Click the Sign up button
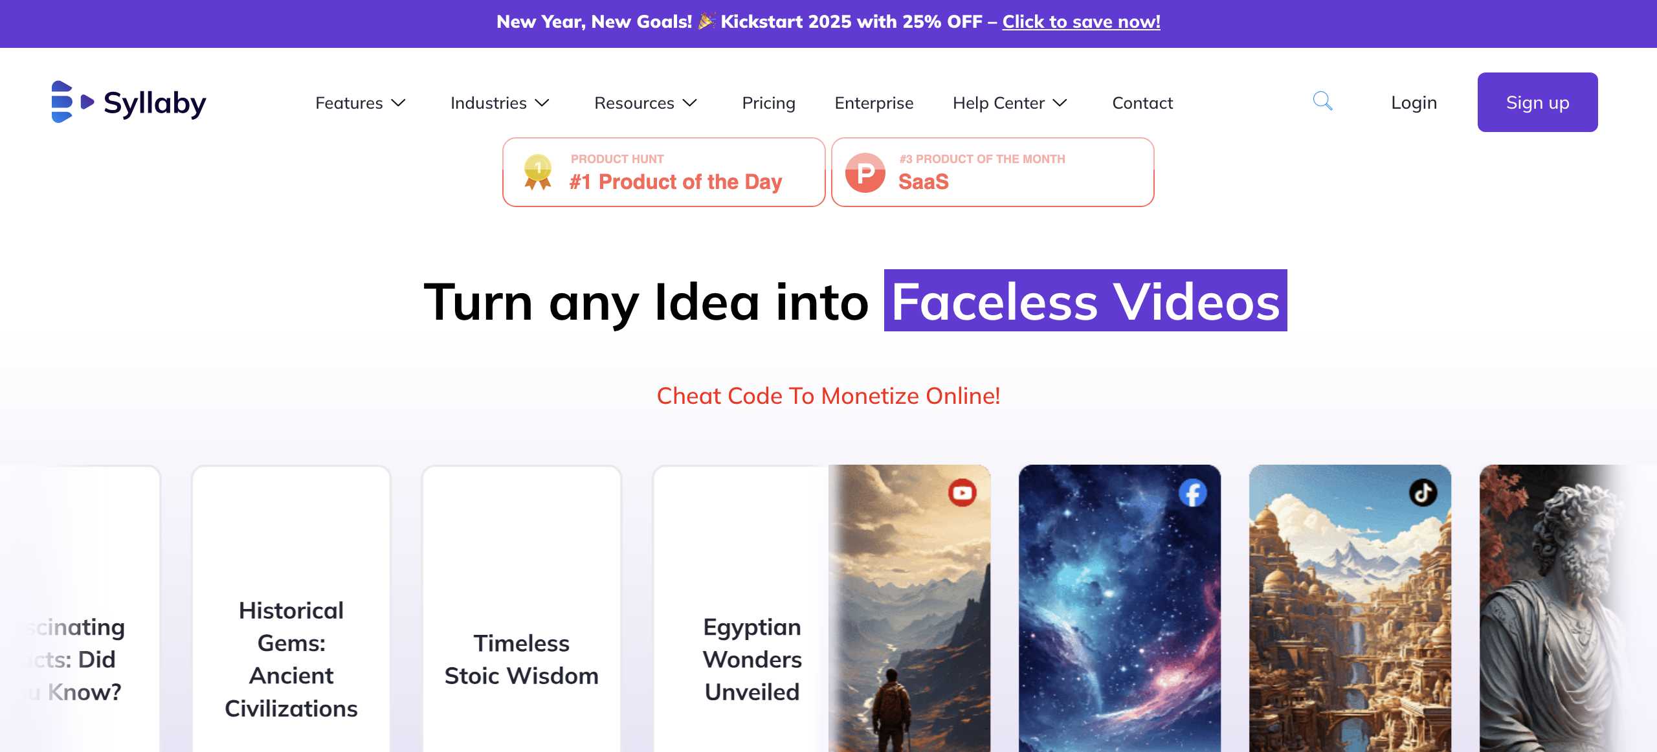Screen dimensions: 1657x752 point(1537,102)
